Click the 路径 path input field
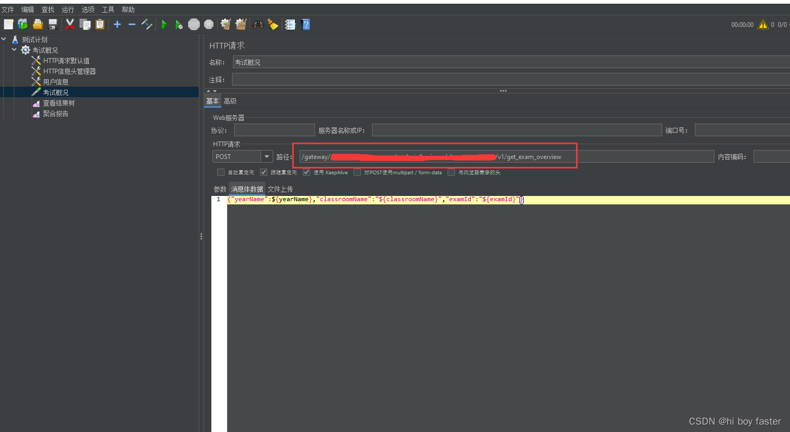 [506, 156]
